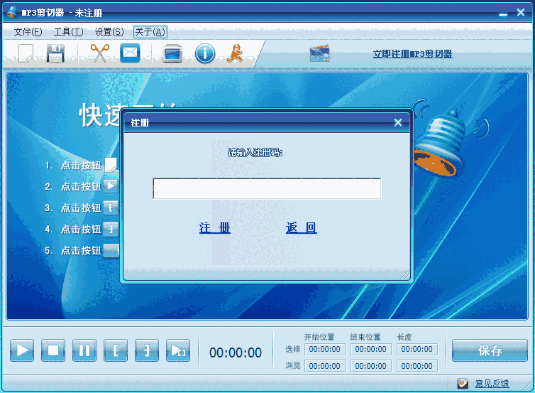Viewport: 535px width, 393px height.
Task: Click the 选择 结束位置 time field
Action: point(371,349)
